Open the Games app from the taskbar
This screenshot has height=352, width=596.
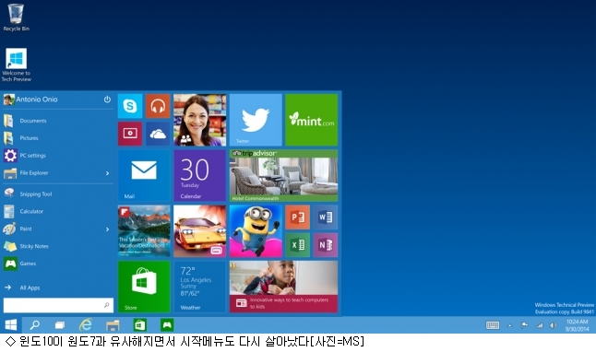(x=167, y=325)
